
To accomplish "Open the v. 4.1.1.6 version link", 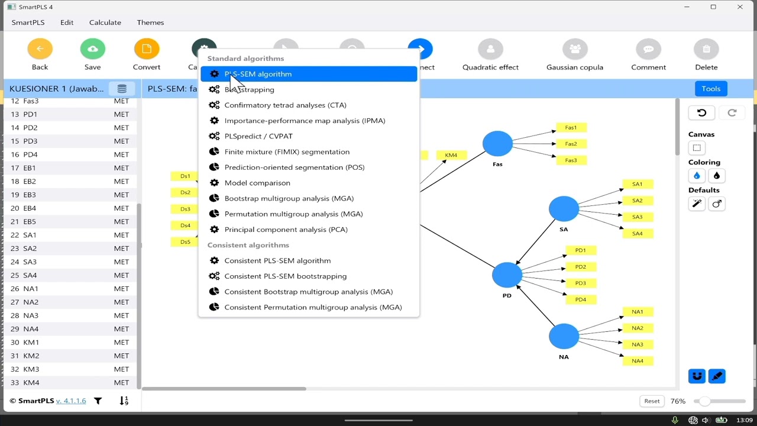I will (x=71, y=401).
